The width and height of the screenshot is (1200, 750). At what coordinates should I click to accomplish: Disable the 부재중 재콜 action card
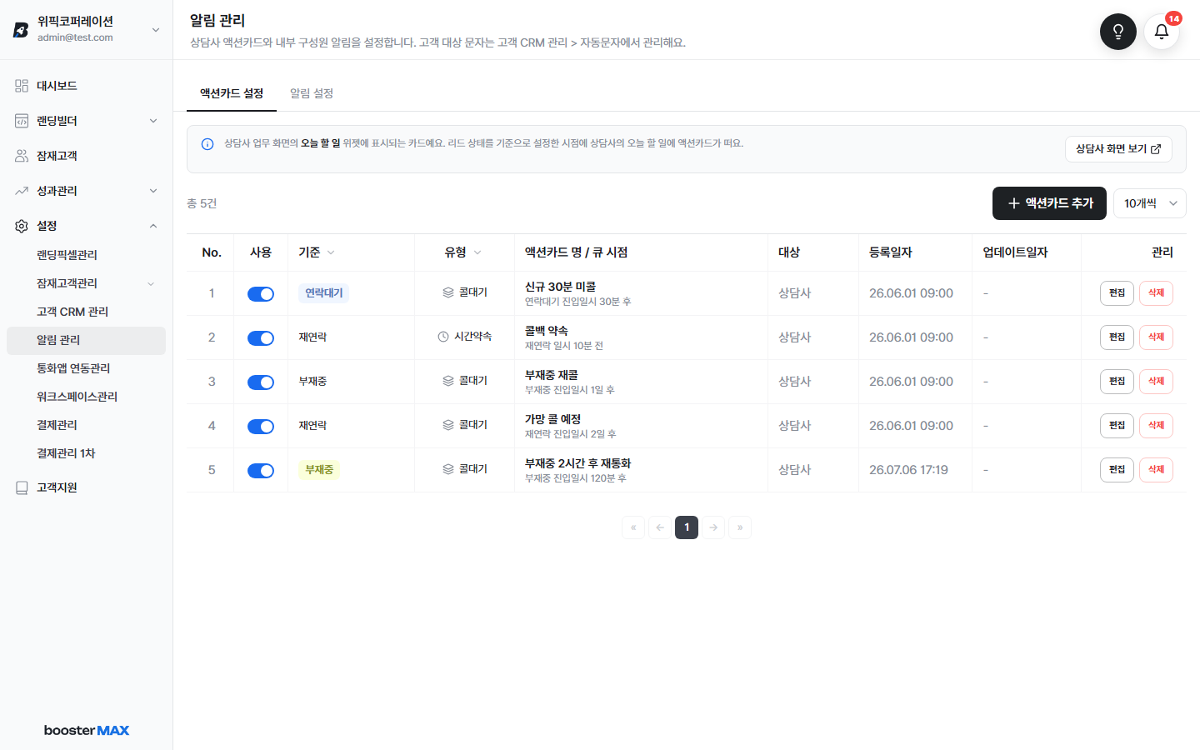pyautogui.click(x=261, y=382)
